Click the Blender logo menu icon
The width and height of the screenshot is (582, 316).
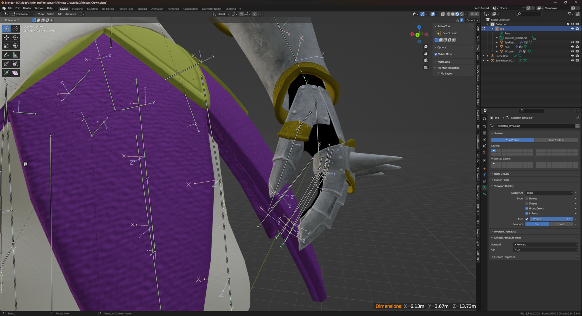click(4, 8)
